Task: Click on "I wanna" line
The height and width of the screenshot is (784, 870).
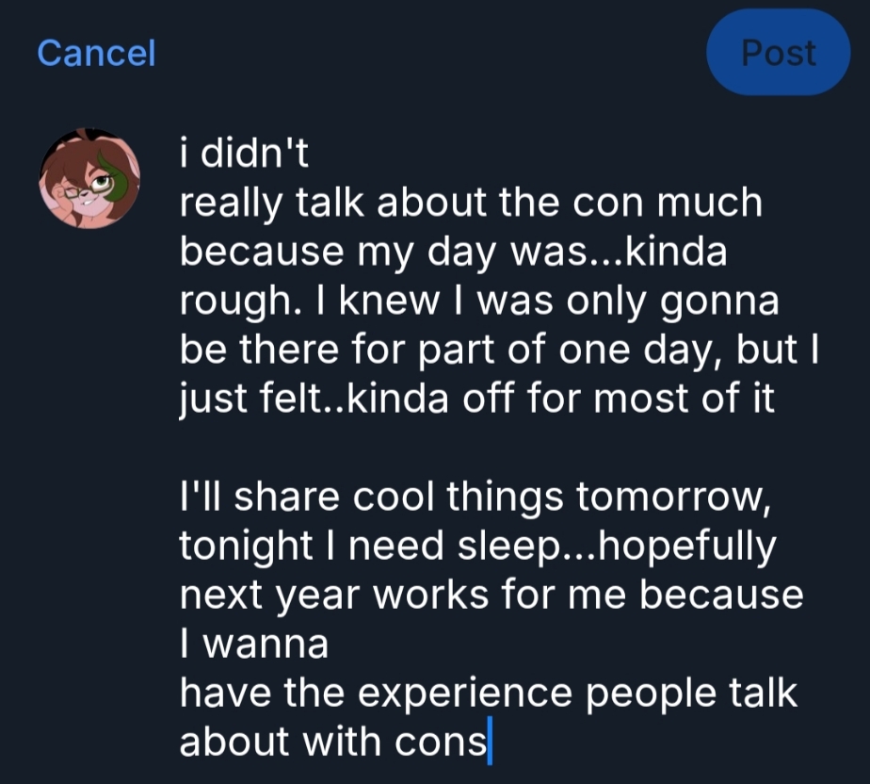Action: coord(253,645)
